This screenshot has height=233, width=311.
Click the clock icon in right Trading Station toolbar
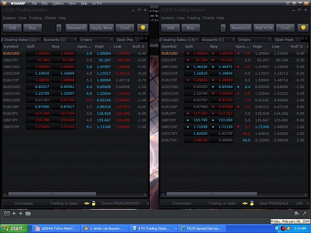[303, 28]
